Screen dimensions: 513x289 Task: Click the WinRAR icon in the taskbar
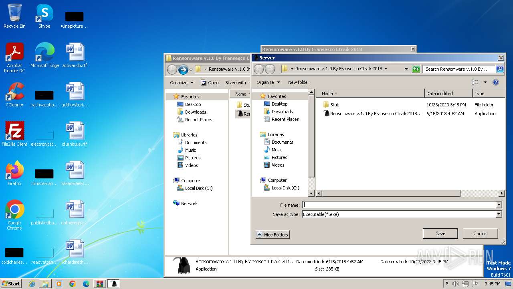(100, 284)
